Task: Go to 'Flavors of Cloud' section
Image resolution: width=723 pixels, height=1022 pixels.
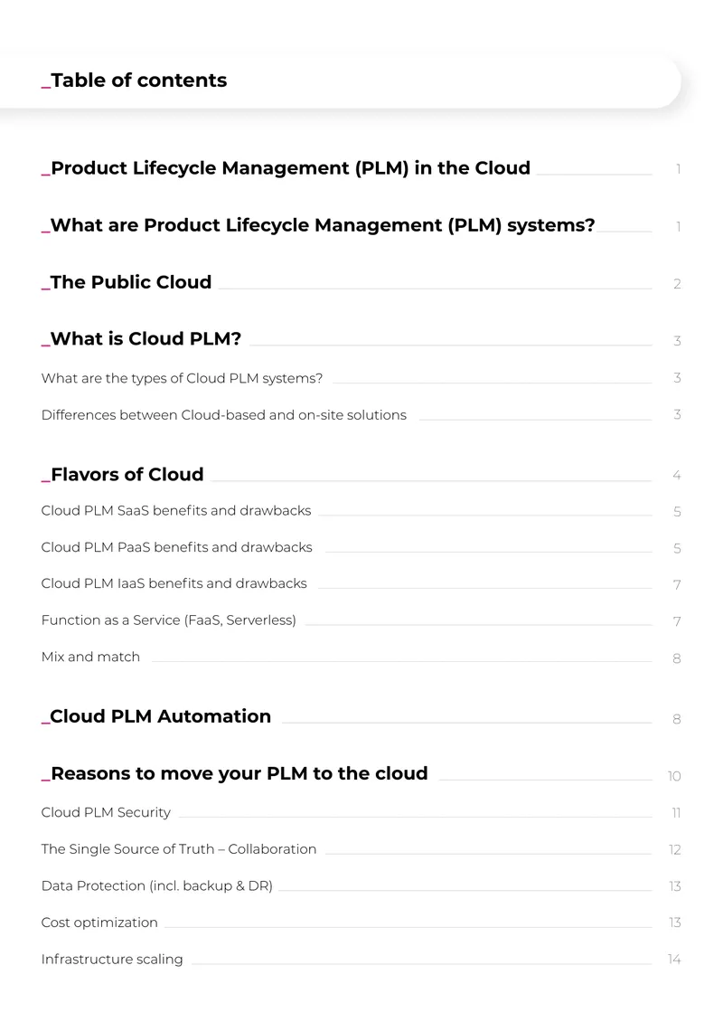Action: tap(122, 475)
